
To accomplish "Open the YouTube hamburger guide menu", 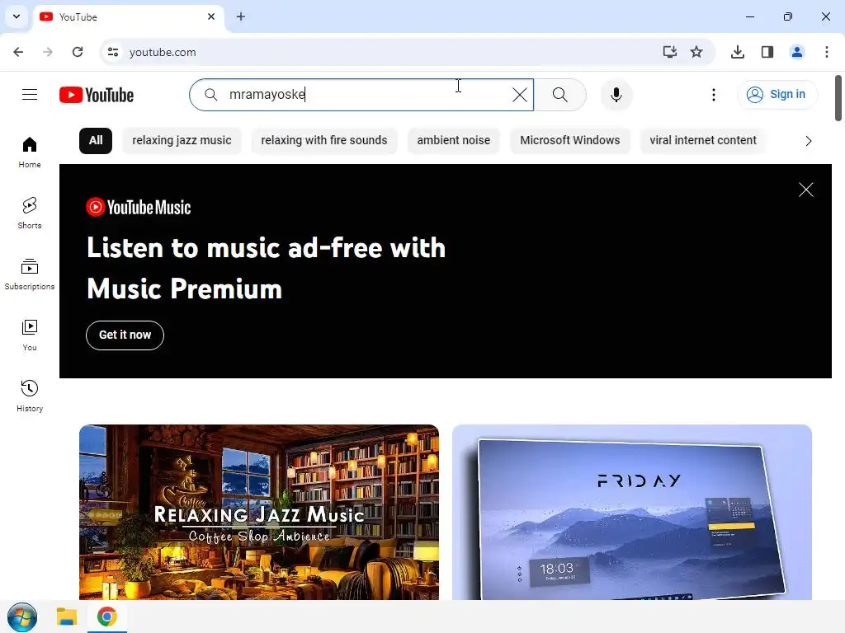I will pyautogui.click(x=30, y=95).
